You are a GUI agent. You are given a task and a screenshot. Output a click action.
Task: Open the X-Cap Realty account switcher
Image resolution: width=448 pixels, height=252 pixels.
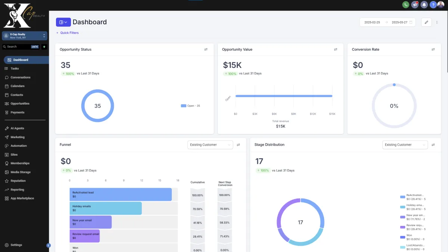(x=25, y=36)
